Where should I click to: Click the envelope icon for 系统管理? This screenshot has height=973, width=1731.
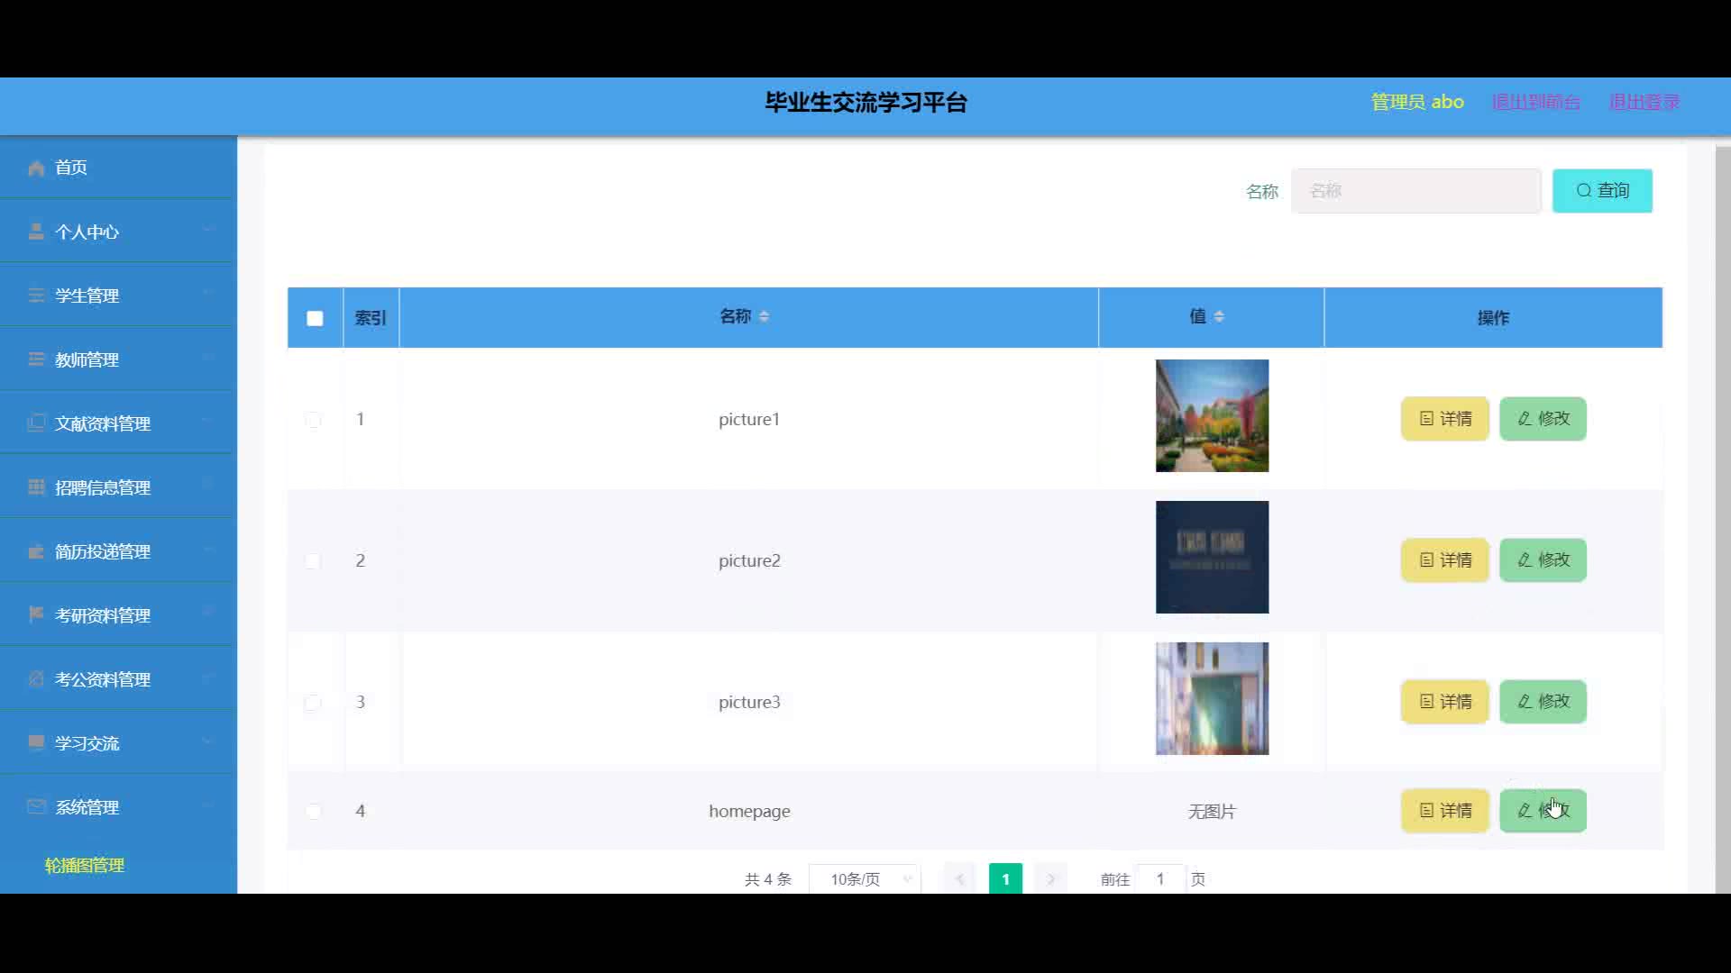pyautogui.click(x=36, y=806)
